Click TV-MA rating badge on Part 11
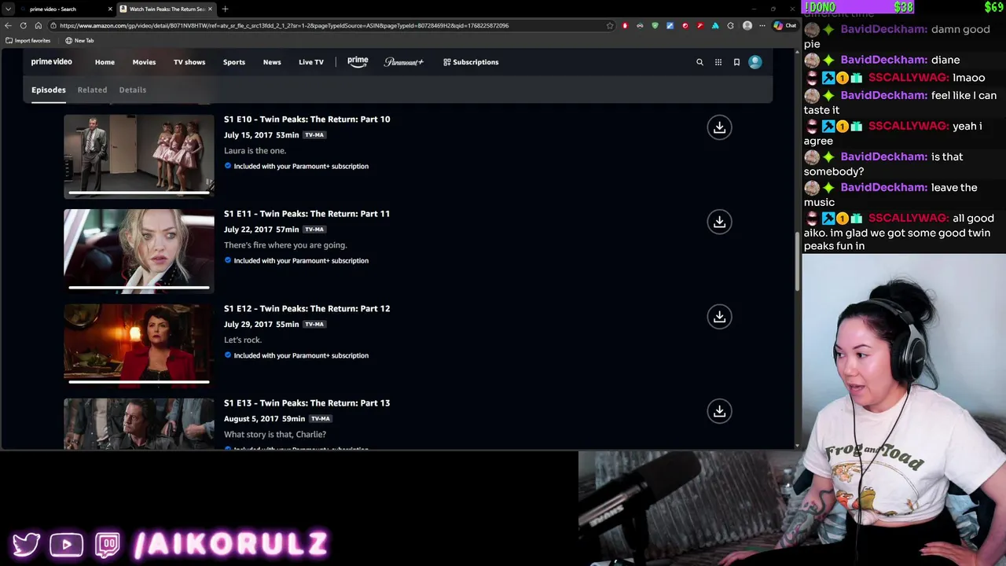Screen dimensions: 1006x566 314,230
